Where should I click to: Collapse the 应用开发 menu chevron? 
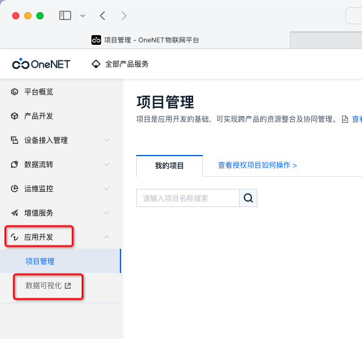coord(107,237)
